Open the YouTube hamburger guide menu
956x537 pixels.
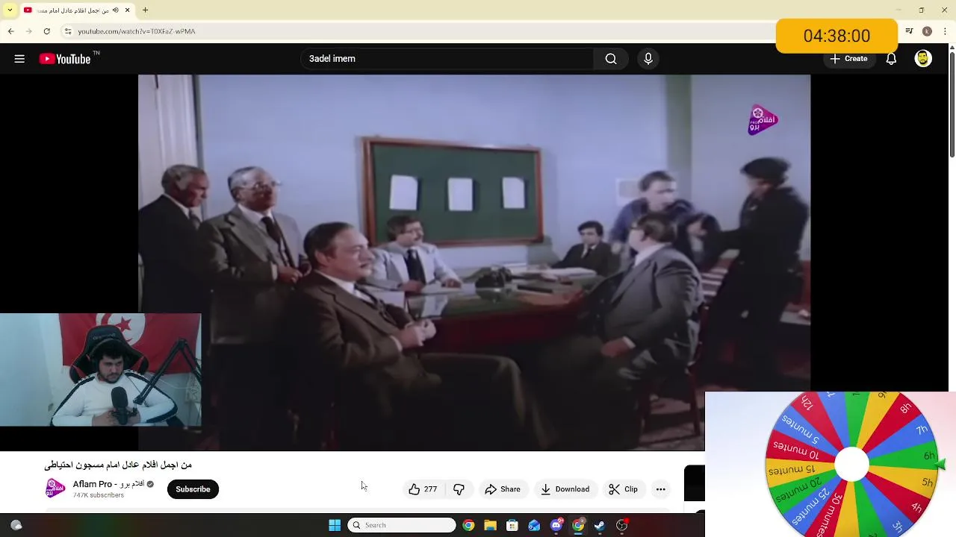click(19, 59)
